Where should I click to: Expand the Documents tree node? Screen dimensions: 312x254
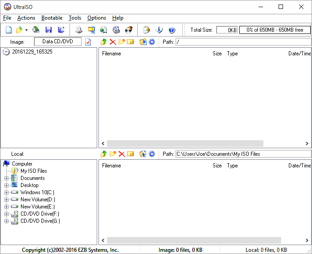click(x=7, y=178)
